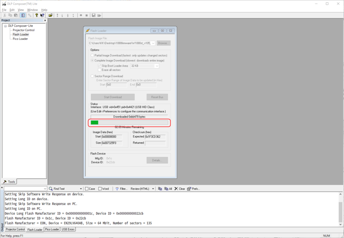Click the Image Data Start value field
The width and height of the screenshot is (344, 238).
pyautogui.click(x=112, y=137)
